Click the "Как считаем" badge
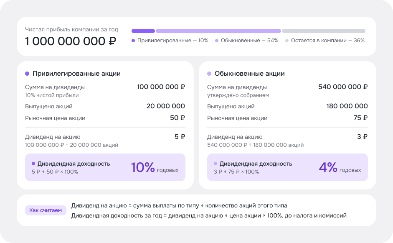This screenshot has width=393, height=243. click(x=46, y=210)
